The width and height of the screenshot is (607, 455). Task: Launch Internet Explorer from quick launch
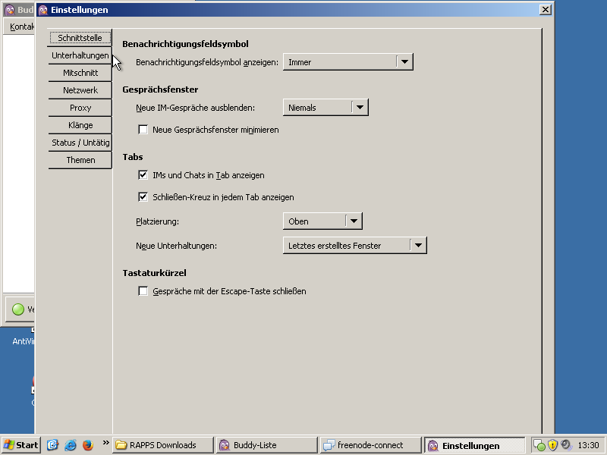pos(71,445)
